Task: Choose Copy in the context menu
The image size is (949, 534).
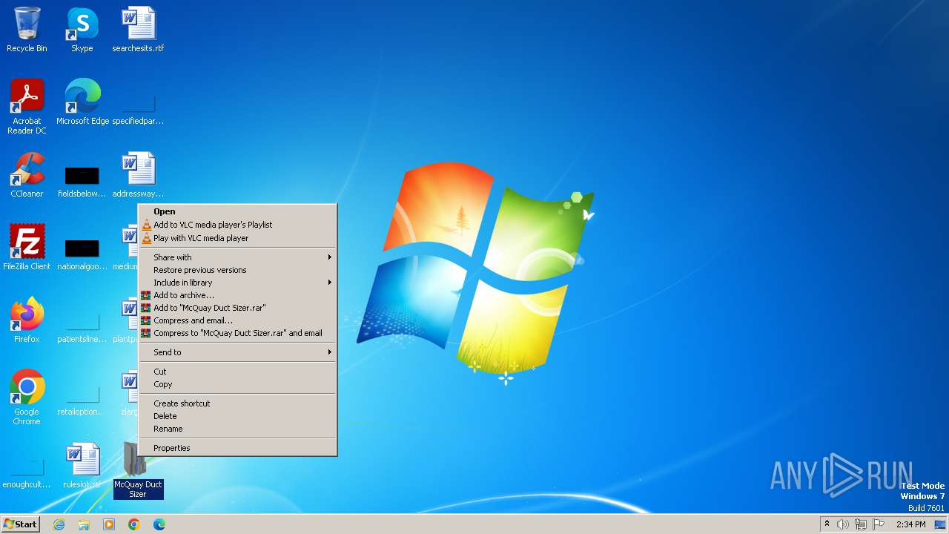Action: (x=238, y=384)
